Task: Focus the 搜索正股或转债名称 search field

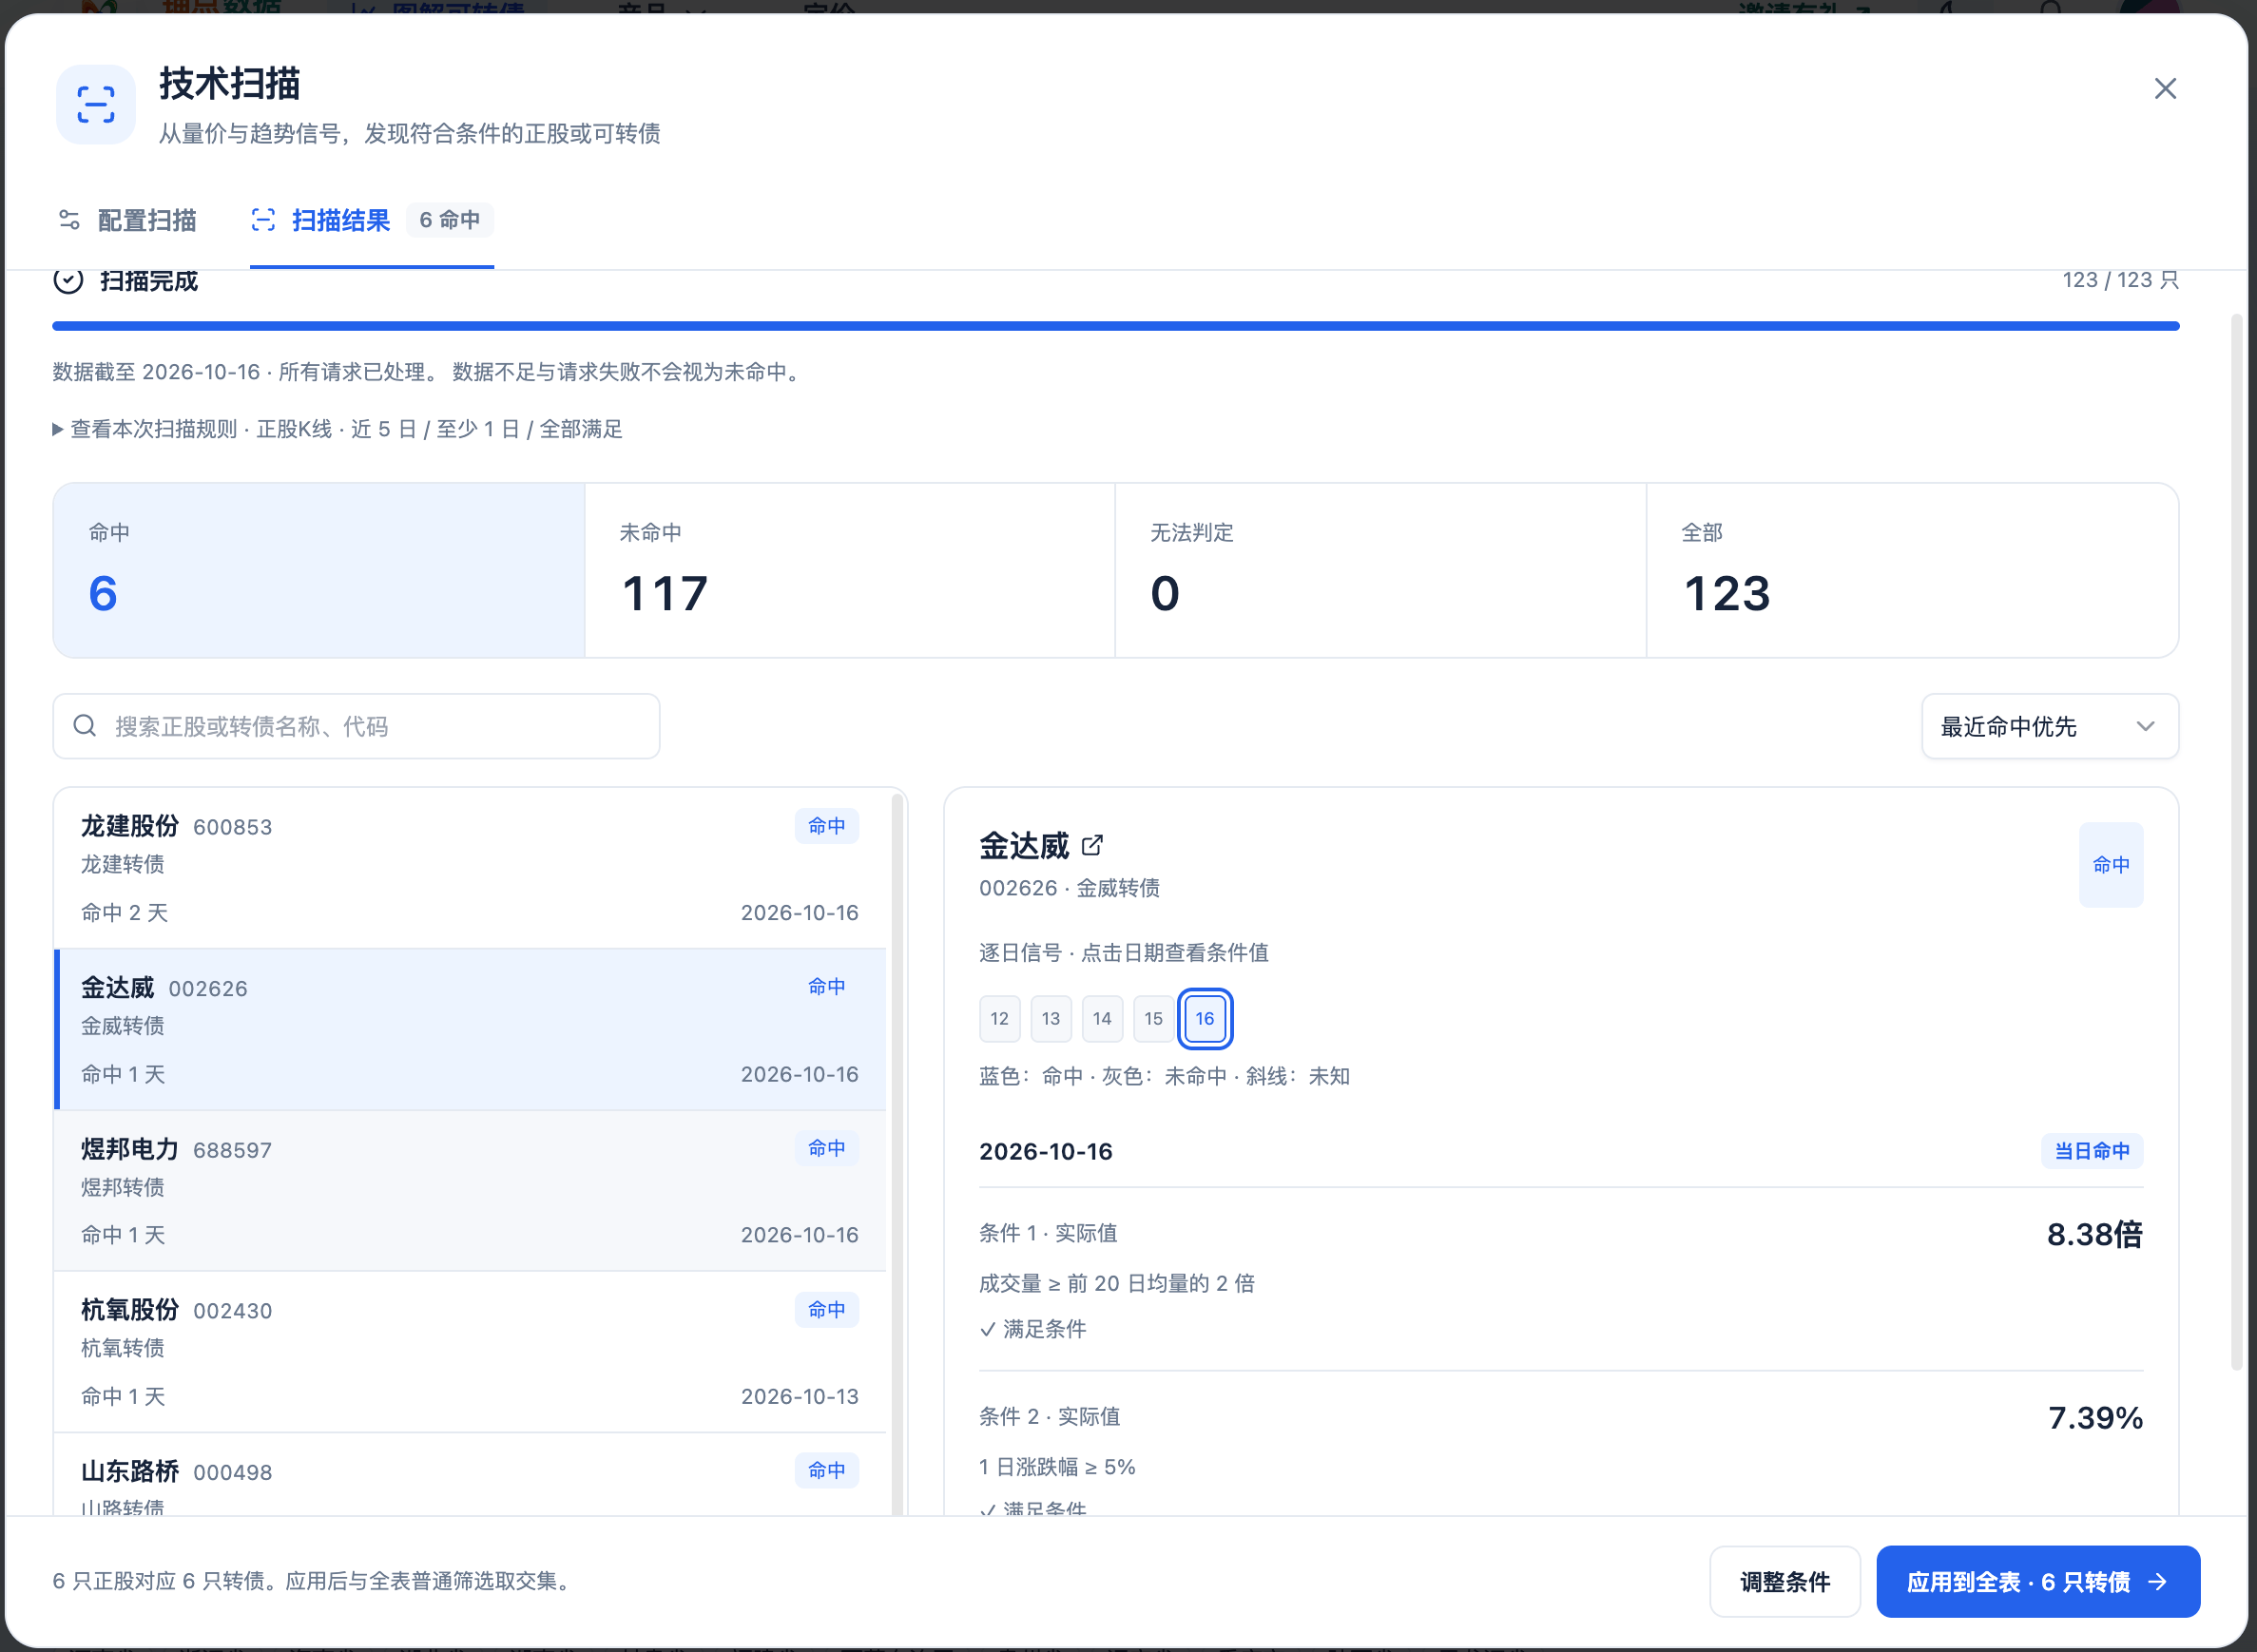Action: (356, 726)
